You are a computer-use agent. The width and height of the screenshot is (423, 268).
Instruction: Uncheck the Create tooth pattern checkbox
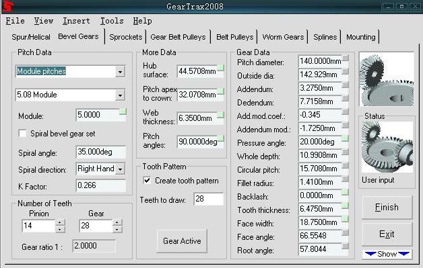tap(147, 180)
